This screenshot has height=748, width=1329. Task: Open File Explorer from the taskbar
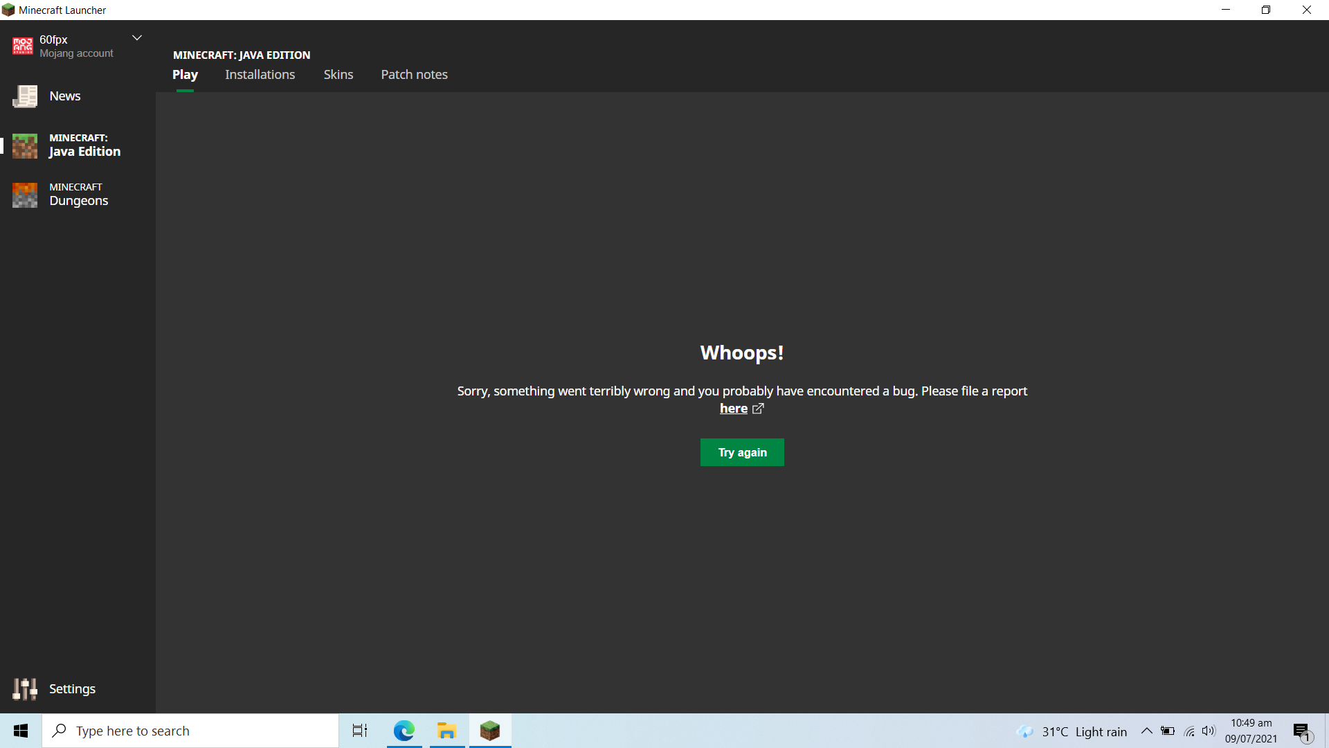click(446, 731)
